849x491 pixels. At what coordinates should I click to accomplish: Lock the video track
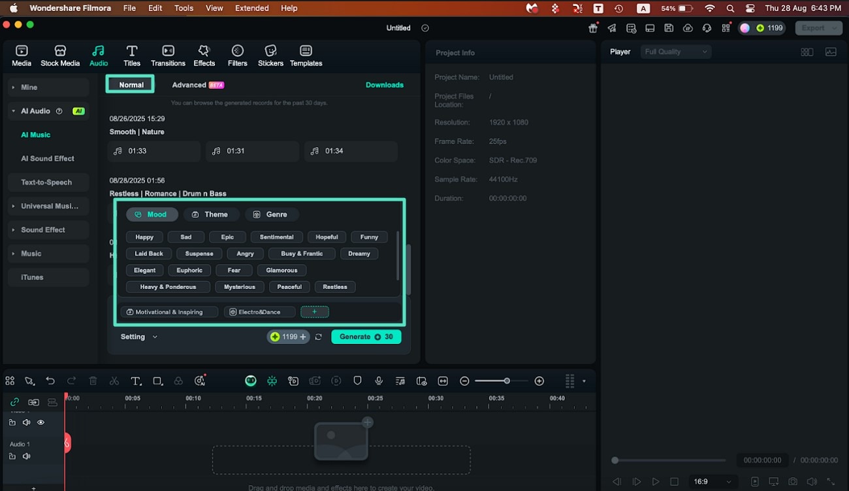[12, 423]
